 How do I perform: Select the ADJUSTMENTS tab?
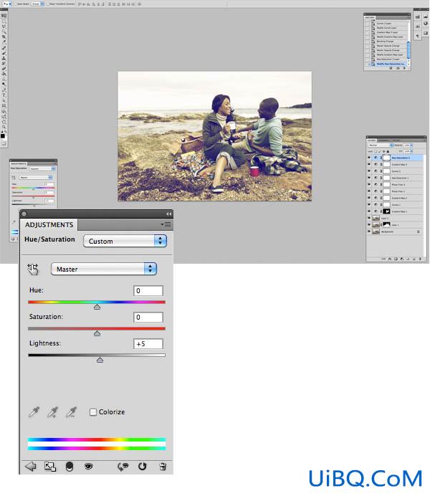tap(49, 225)
